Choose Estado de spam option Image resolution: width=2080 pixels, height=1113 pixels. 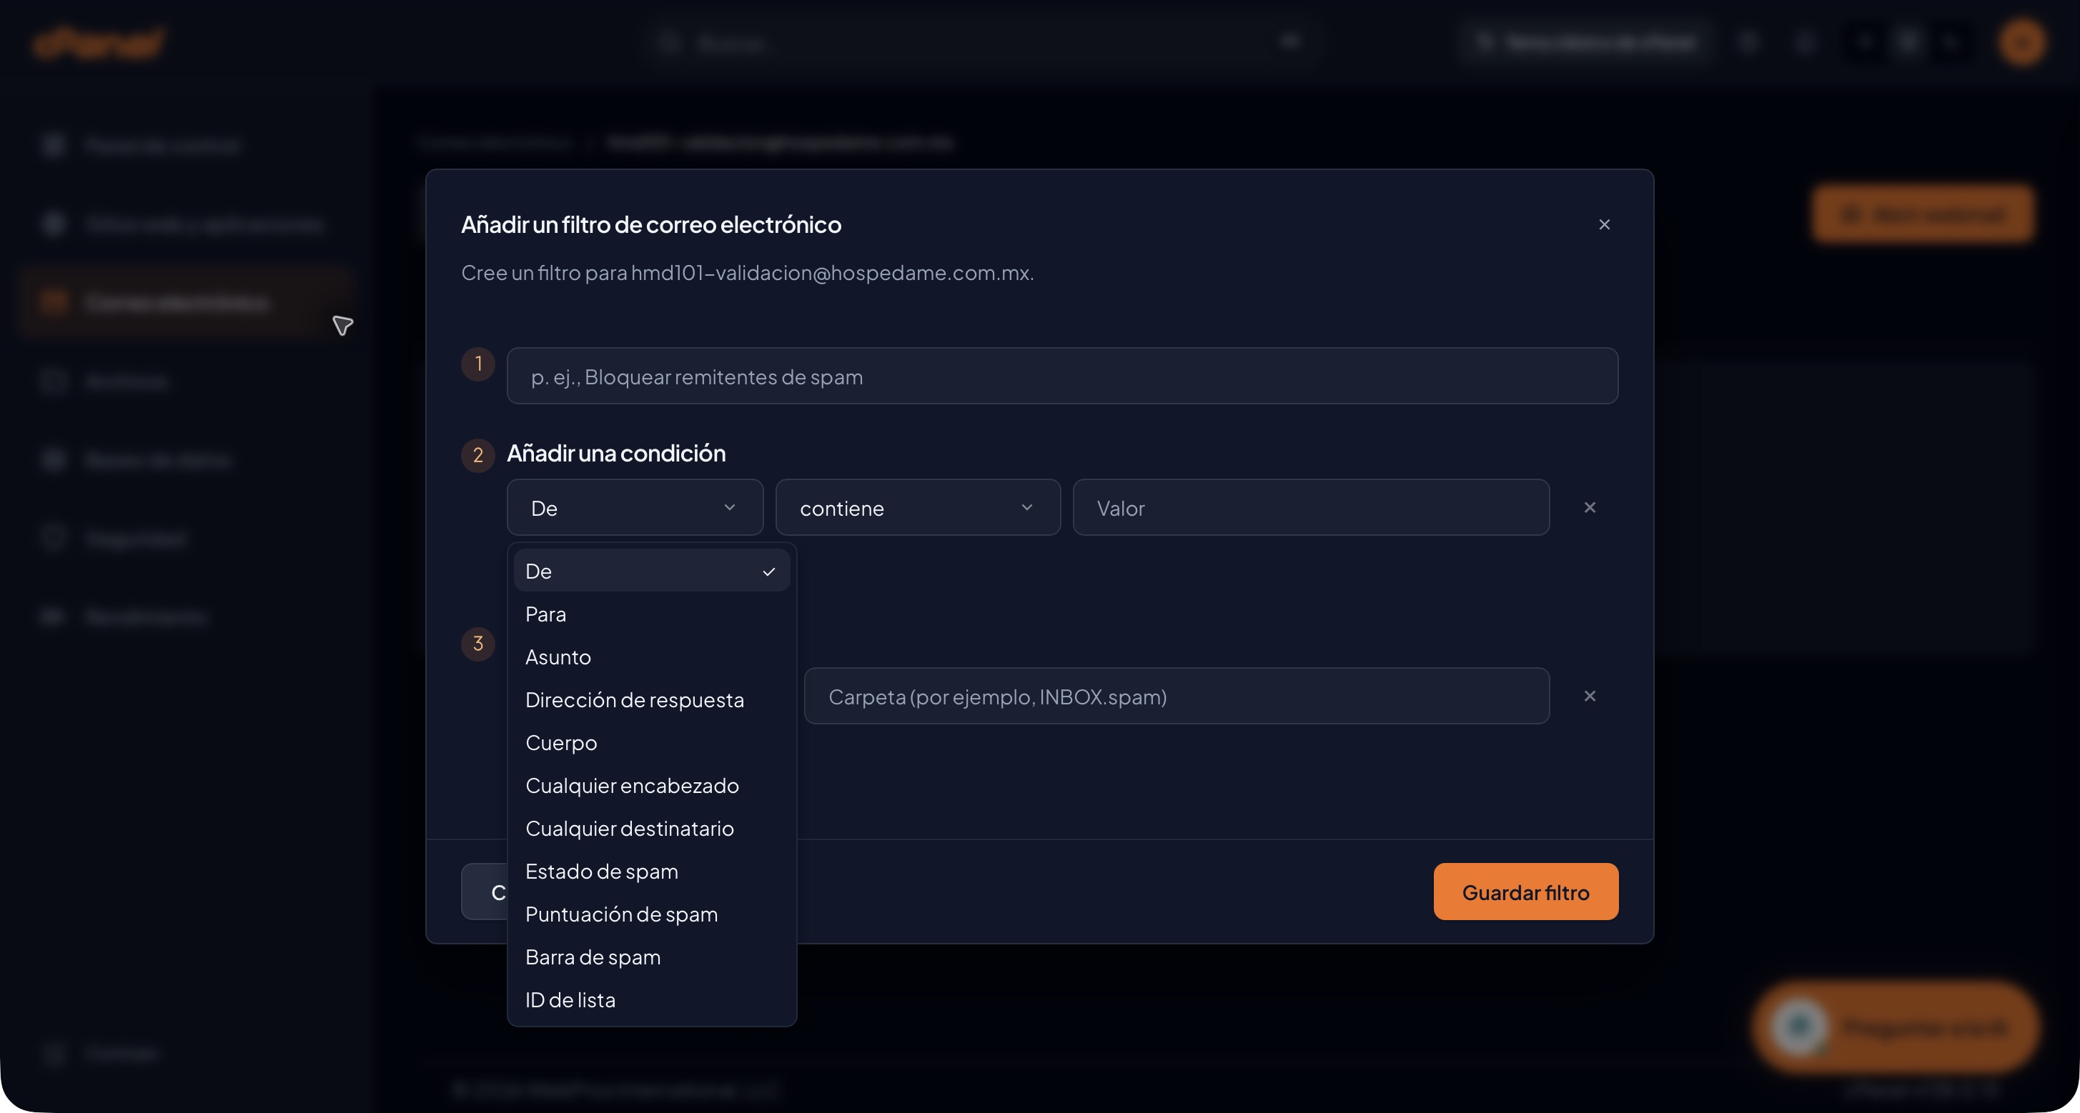652,871
